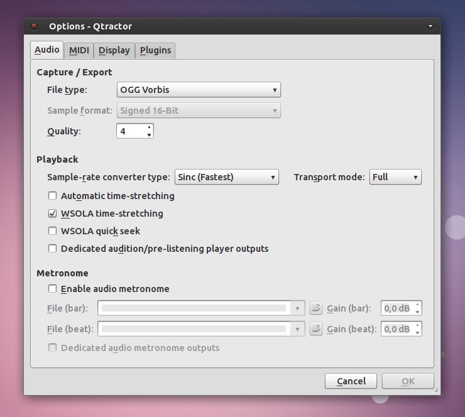Click the Playback section heading
This screenshot has width=465, height=417.
coord(57,160)
